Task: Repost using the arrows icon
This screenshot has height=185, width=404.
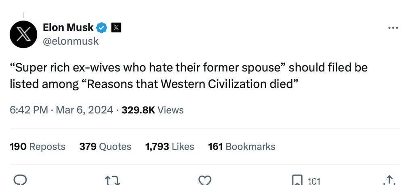Action: click(x=112, y=180)
